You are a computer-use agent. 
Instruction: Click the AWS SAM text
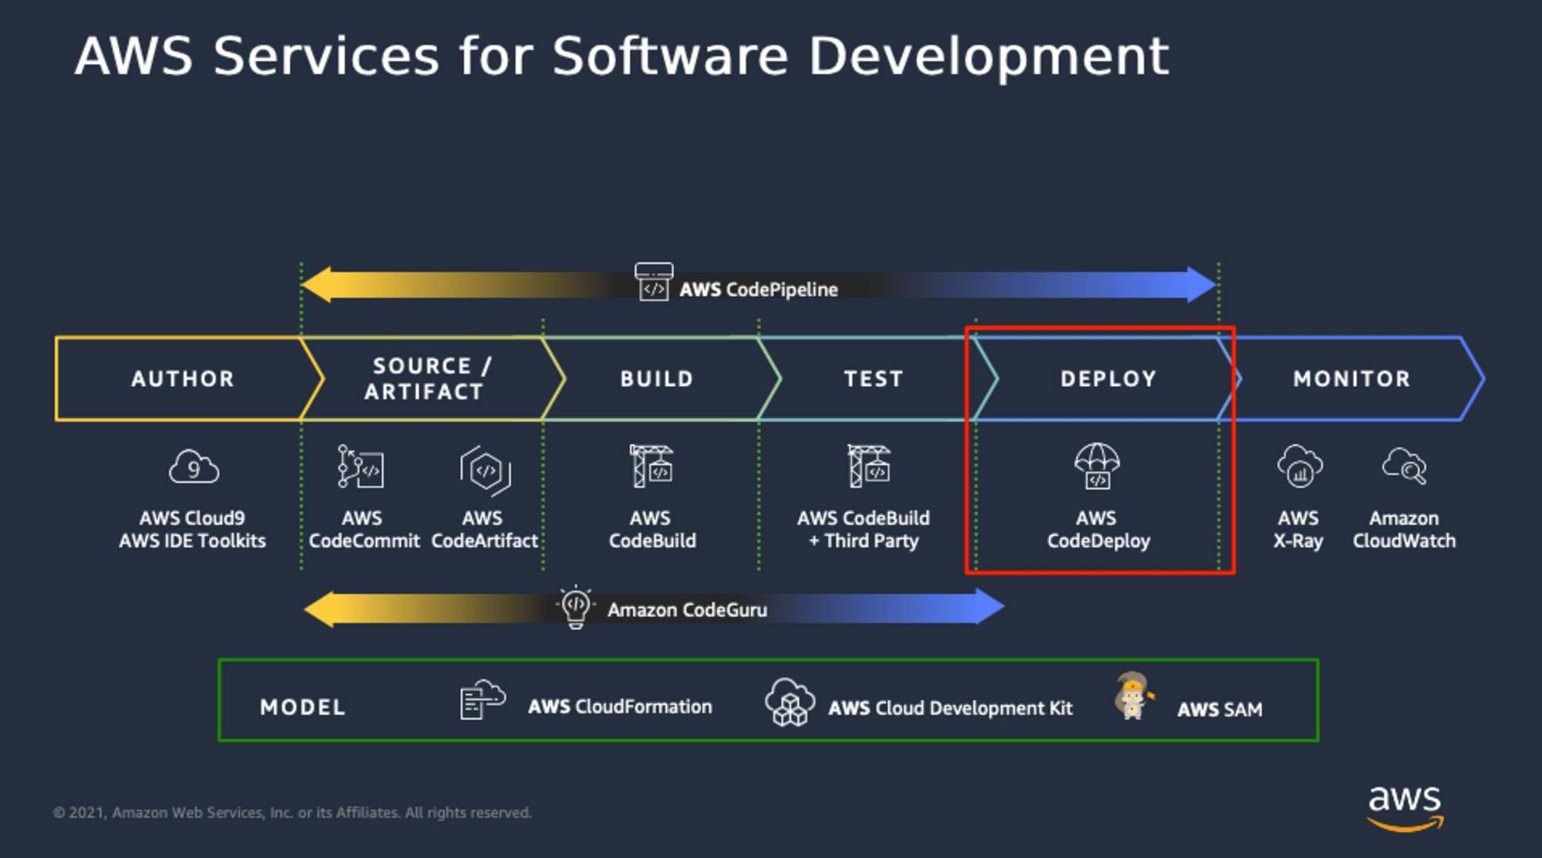[1220, 709]
